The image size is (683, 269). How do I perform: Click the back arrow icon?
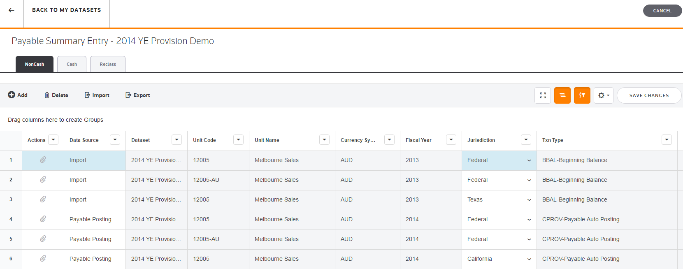coord(12,10)
